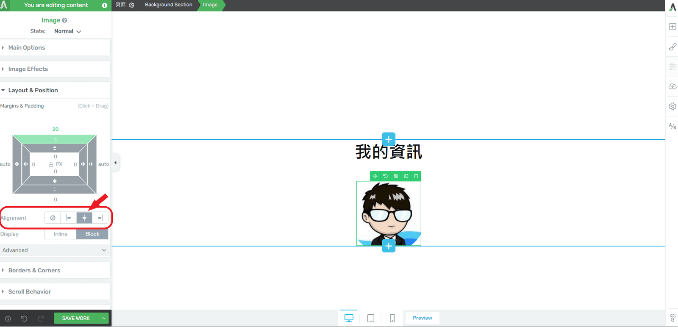Open the State Normal dropdown
This screenshot has height=327, width=678.
pyautogui.click(x=67, y=31)
